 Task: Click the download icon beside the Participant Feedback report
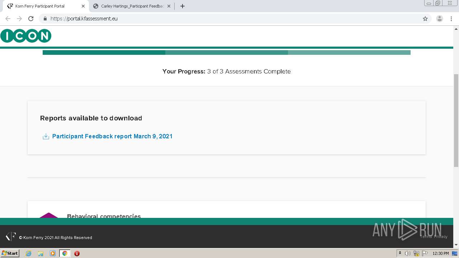pos(46,136)
